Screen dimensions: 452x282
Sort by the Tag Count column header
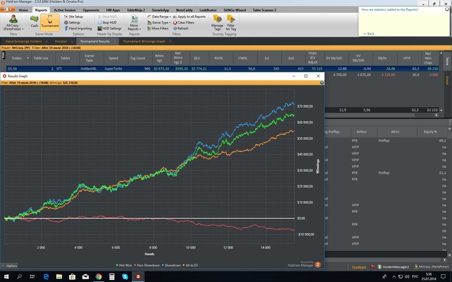138,58
